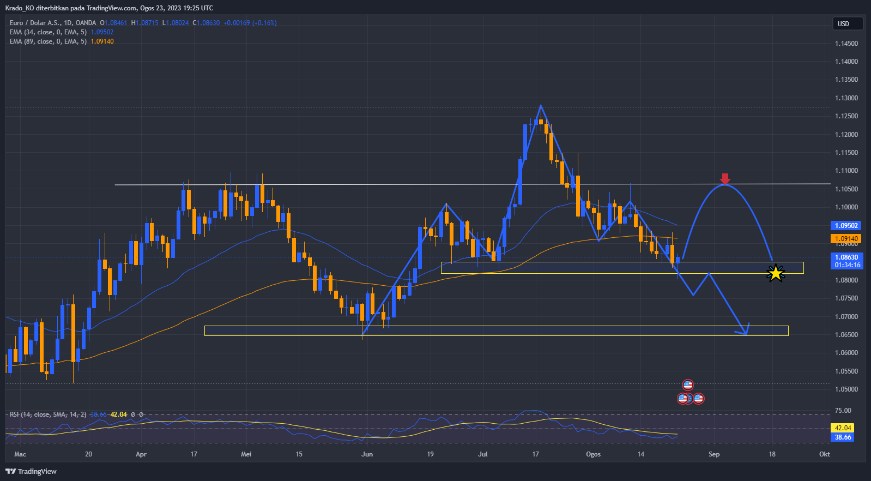
Task: Click the TradingView logo at bottom left
Action: point(31,471)
